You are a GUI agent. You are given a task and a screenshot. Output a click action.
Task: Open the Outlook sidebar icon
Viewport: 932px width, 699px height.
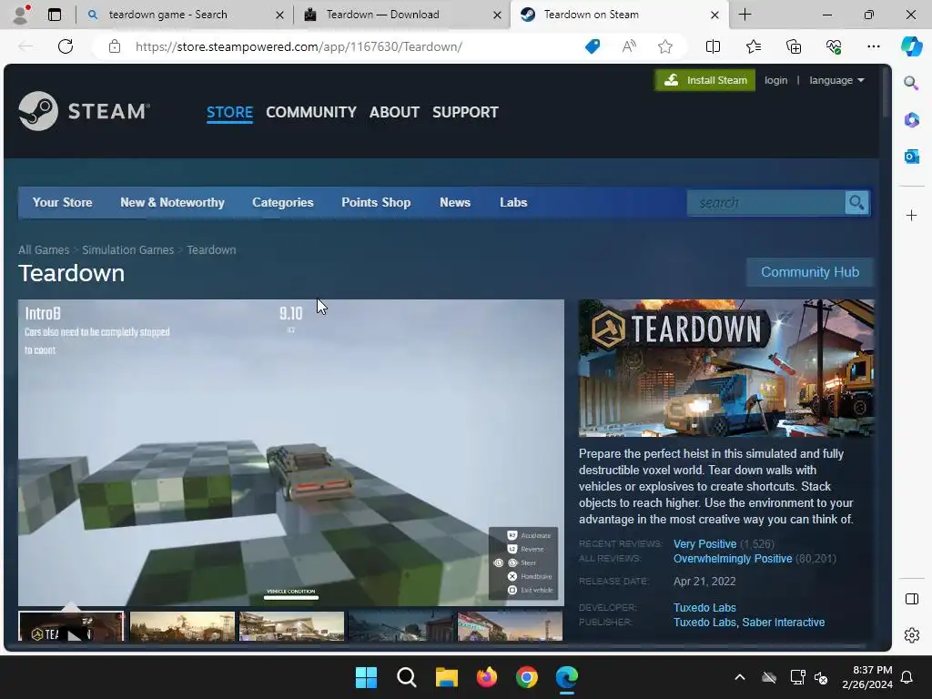[x=911, y=157]
